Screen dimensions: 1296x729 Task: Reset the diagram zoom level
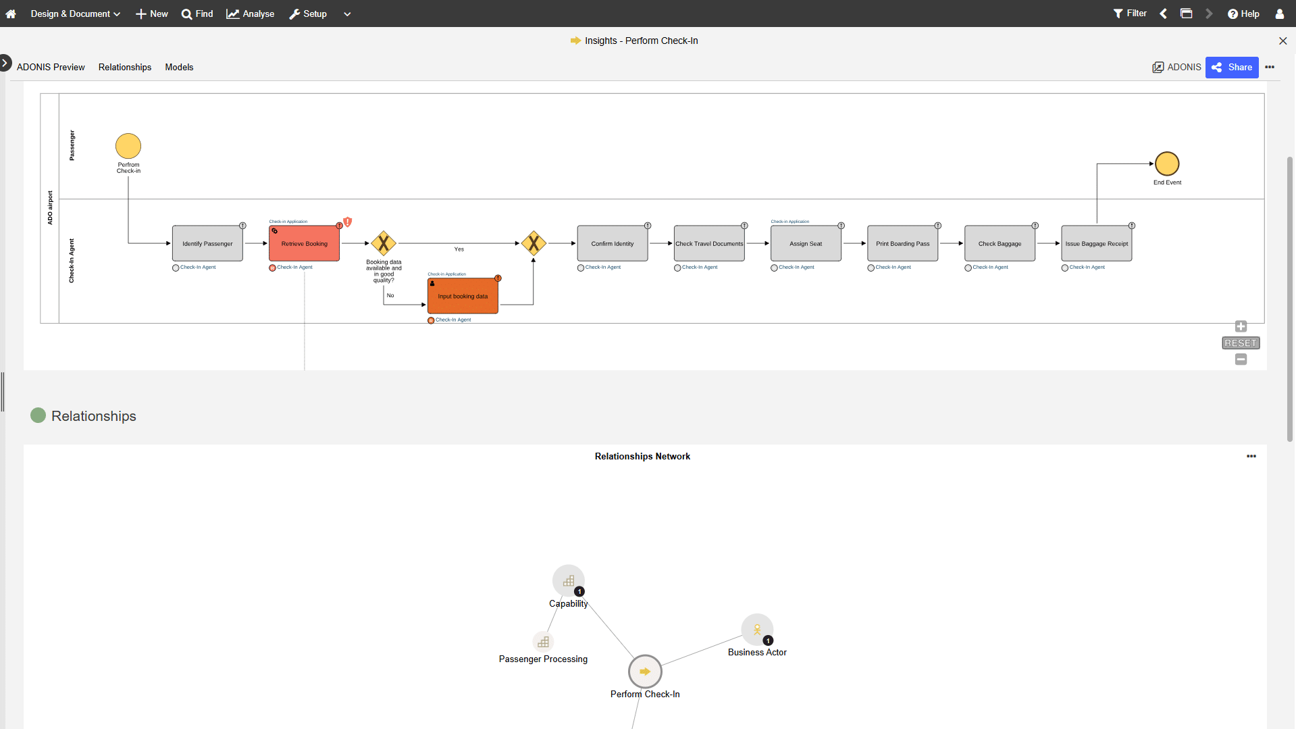pyautogui.click(x=1241, y=343)
